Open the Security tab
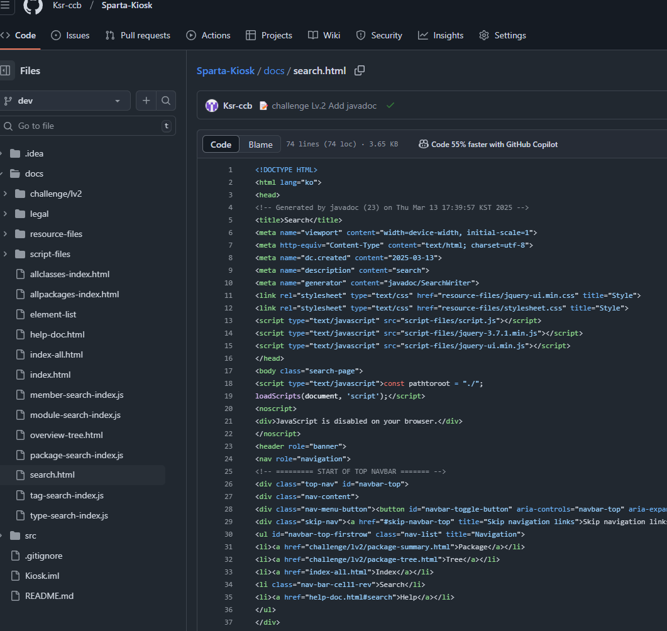The width and height of the screenshot is (667, 631). coord(379,35)
